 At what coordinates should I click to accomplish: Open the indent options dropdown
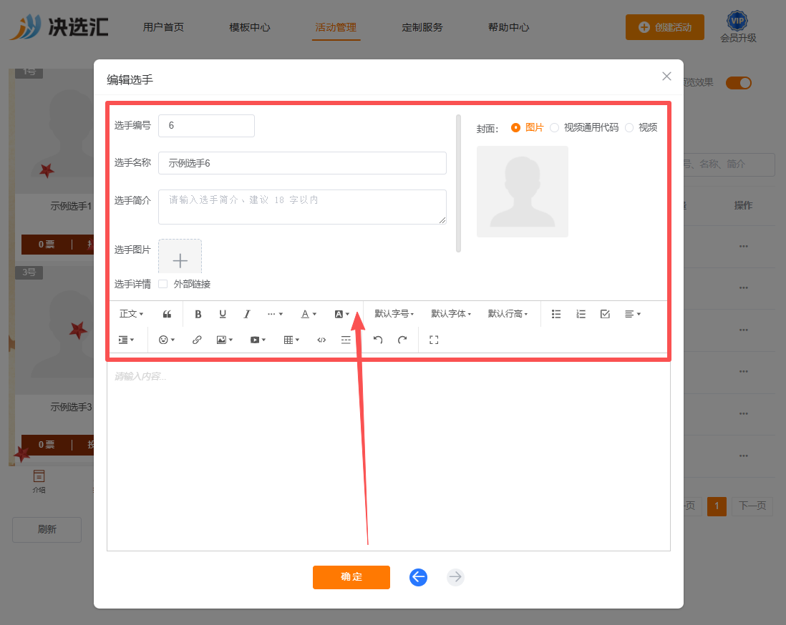coord(126,340)
